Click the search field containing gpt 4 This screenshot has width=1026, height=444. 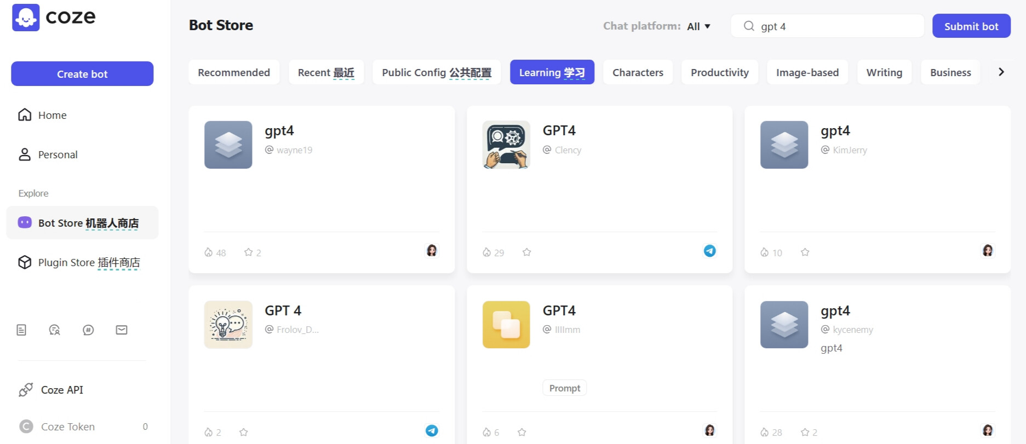click(x=827, y=26)
